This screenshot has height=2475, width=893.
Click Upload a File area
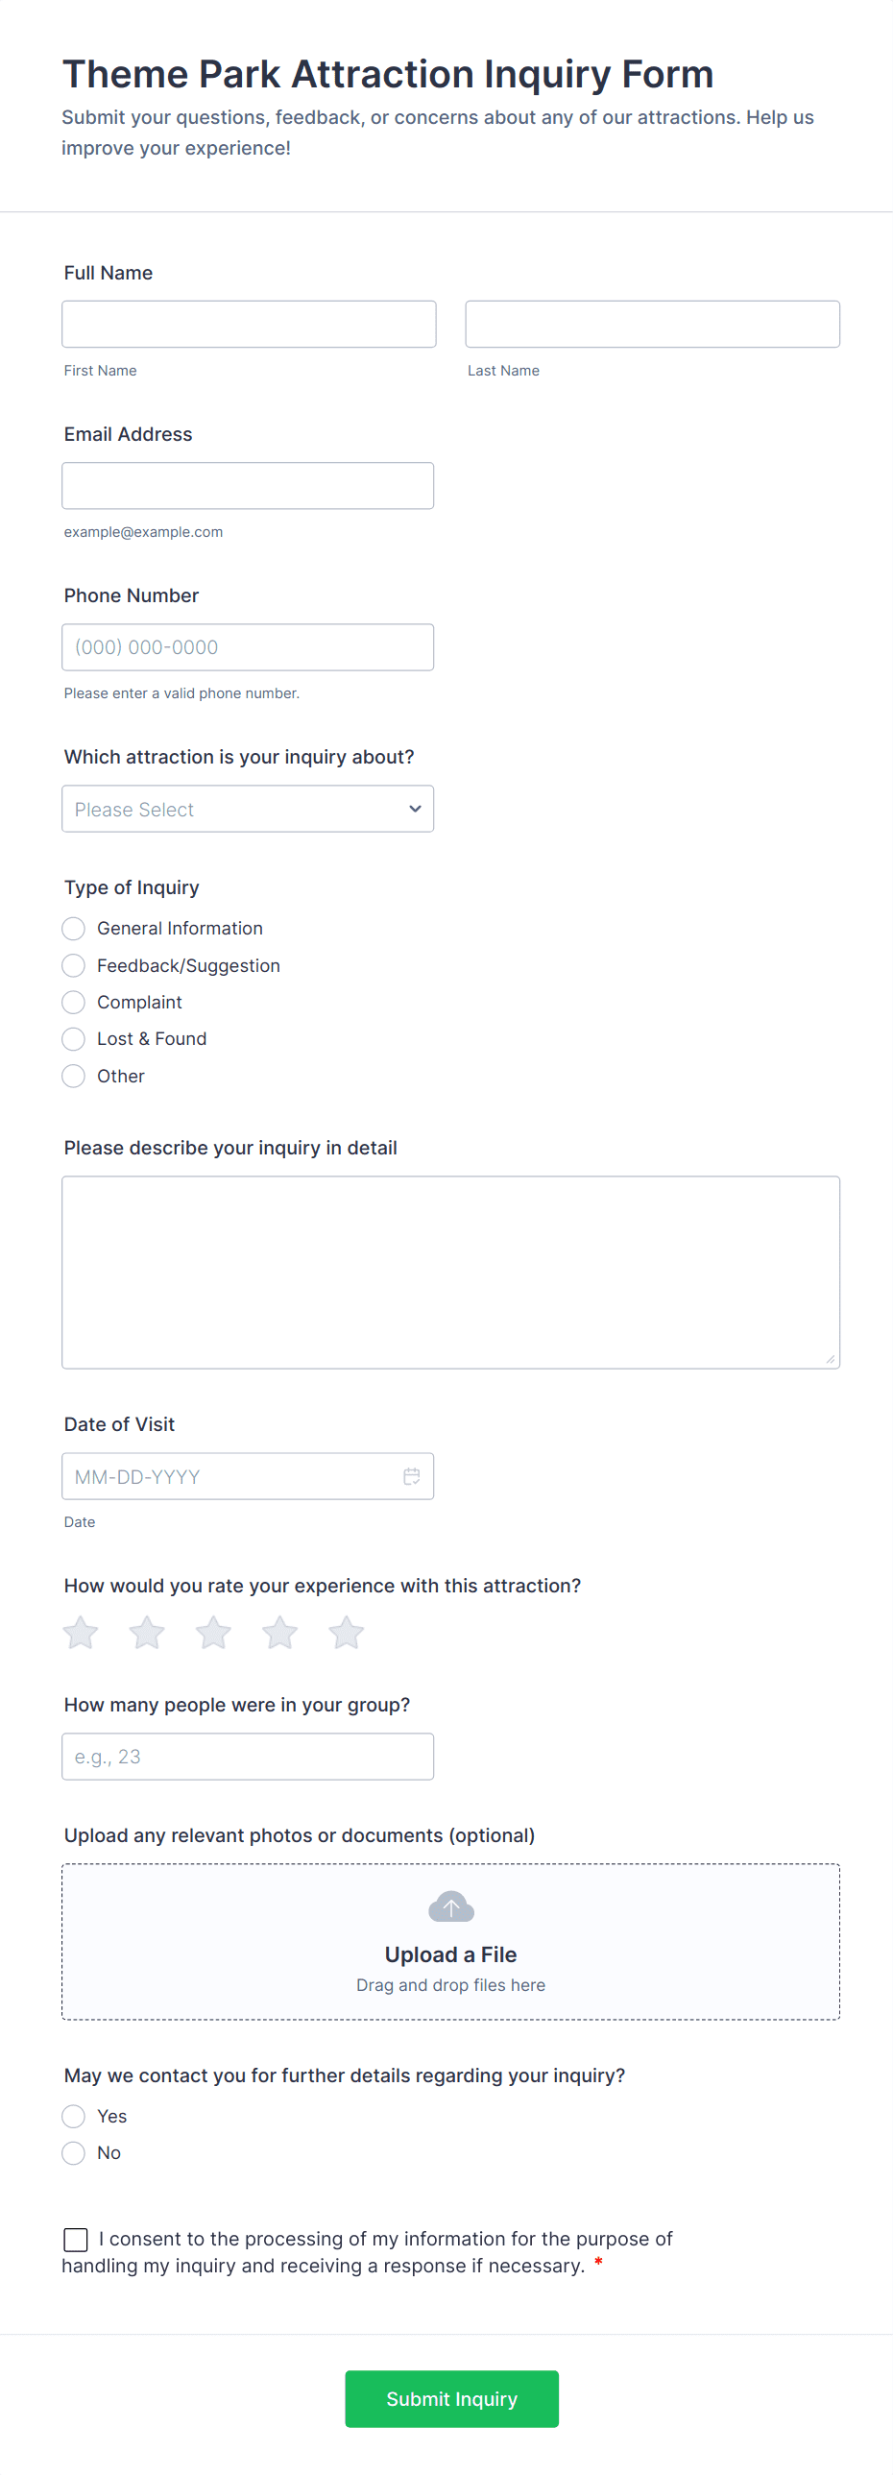tap(450, 1954)
